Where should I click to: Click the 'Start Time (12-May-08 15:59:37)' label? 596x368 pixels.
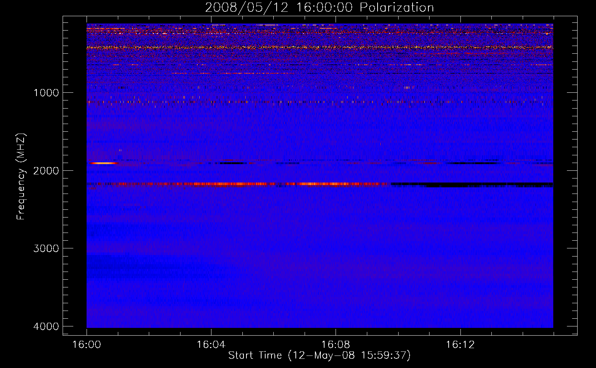(319, 355)
